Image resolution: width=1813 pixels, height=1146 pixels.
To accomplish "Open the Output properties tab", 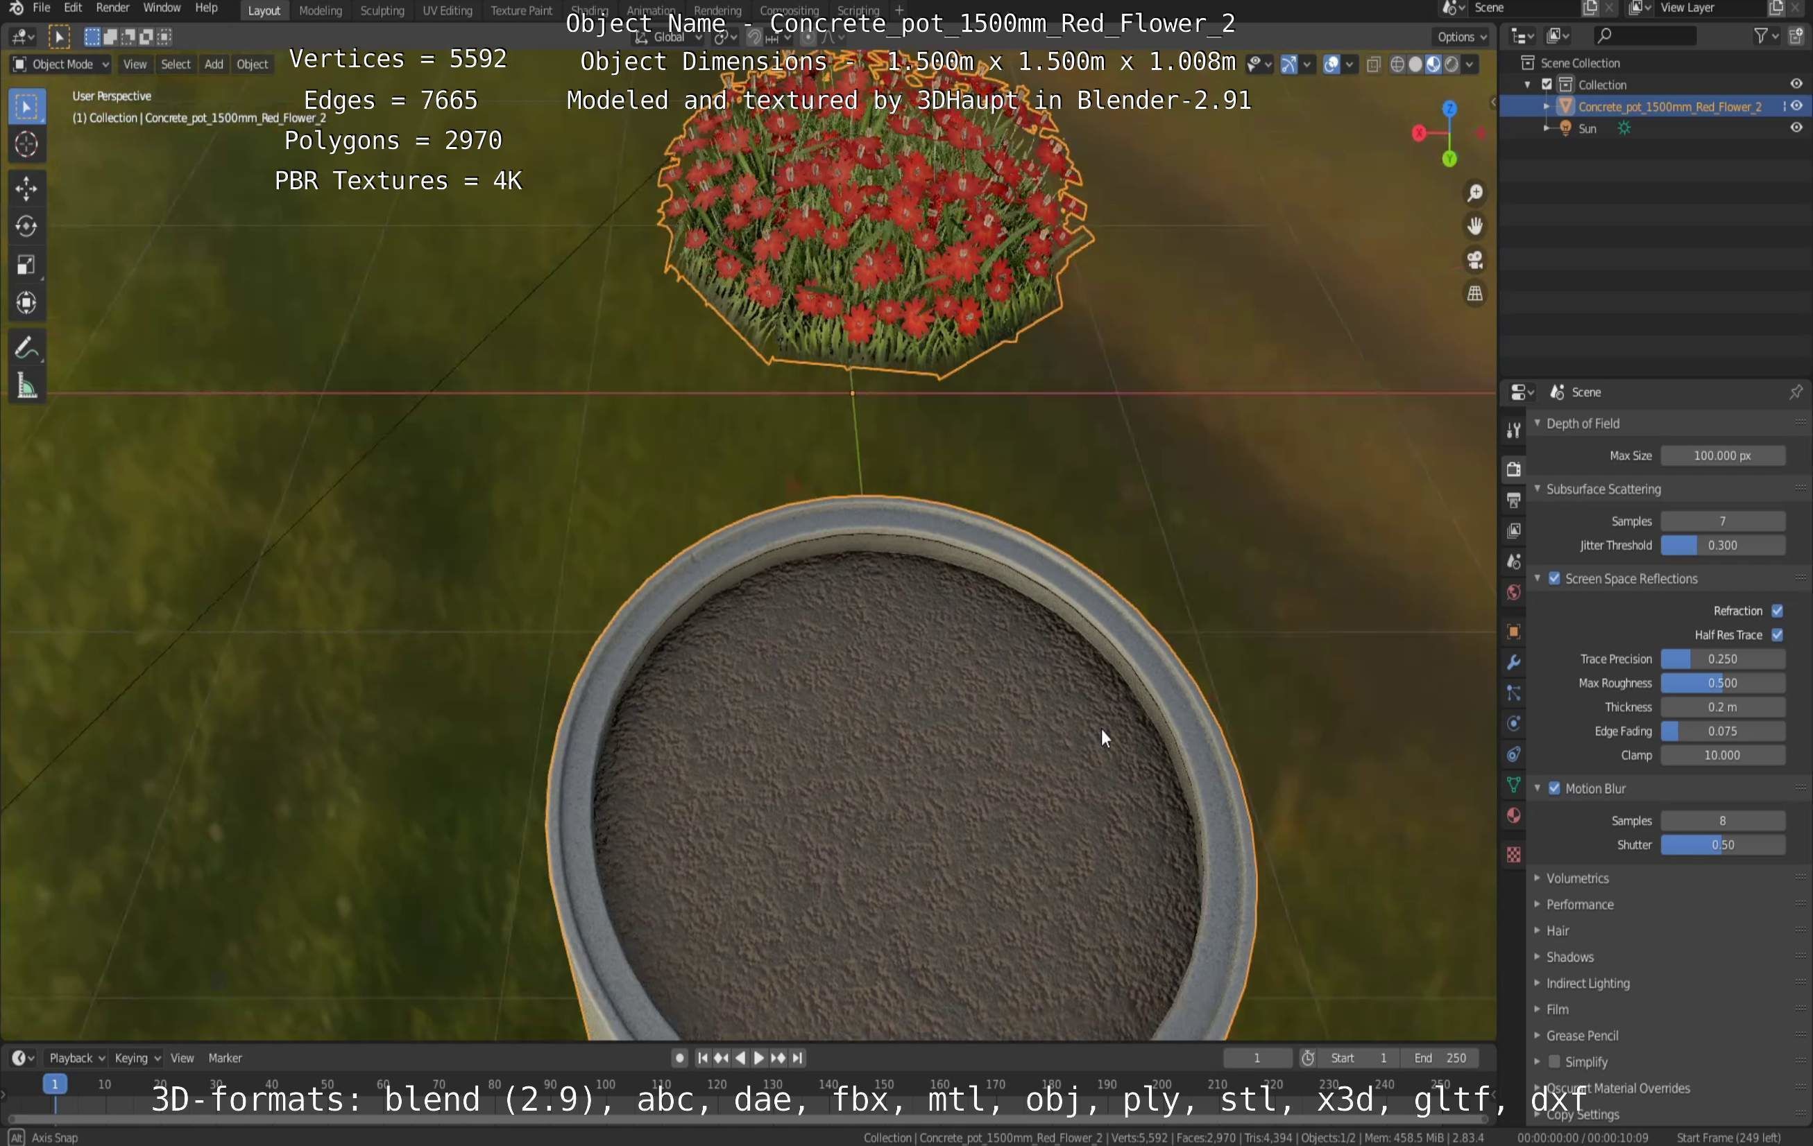I will (x=1513, y=501).
